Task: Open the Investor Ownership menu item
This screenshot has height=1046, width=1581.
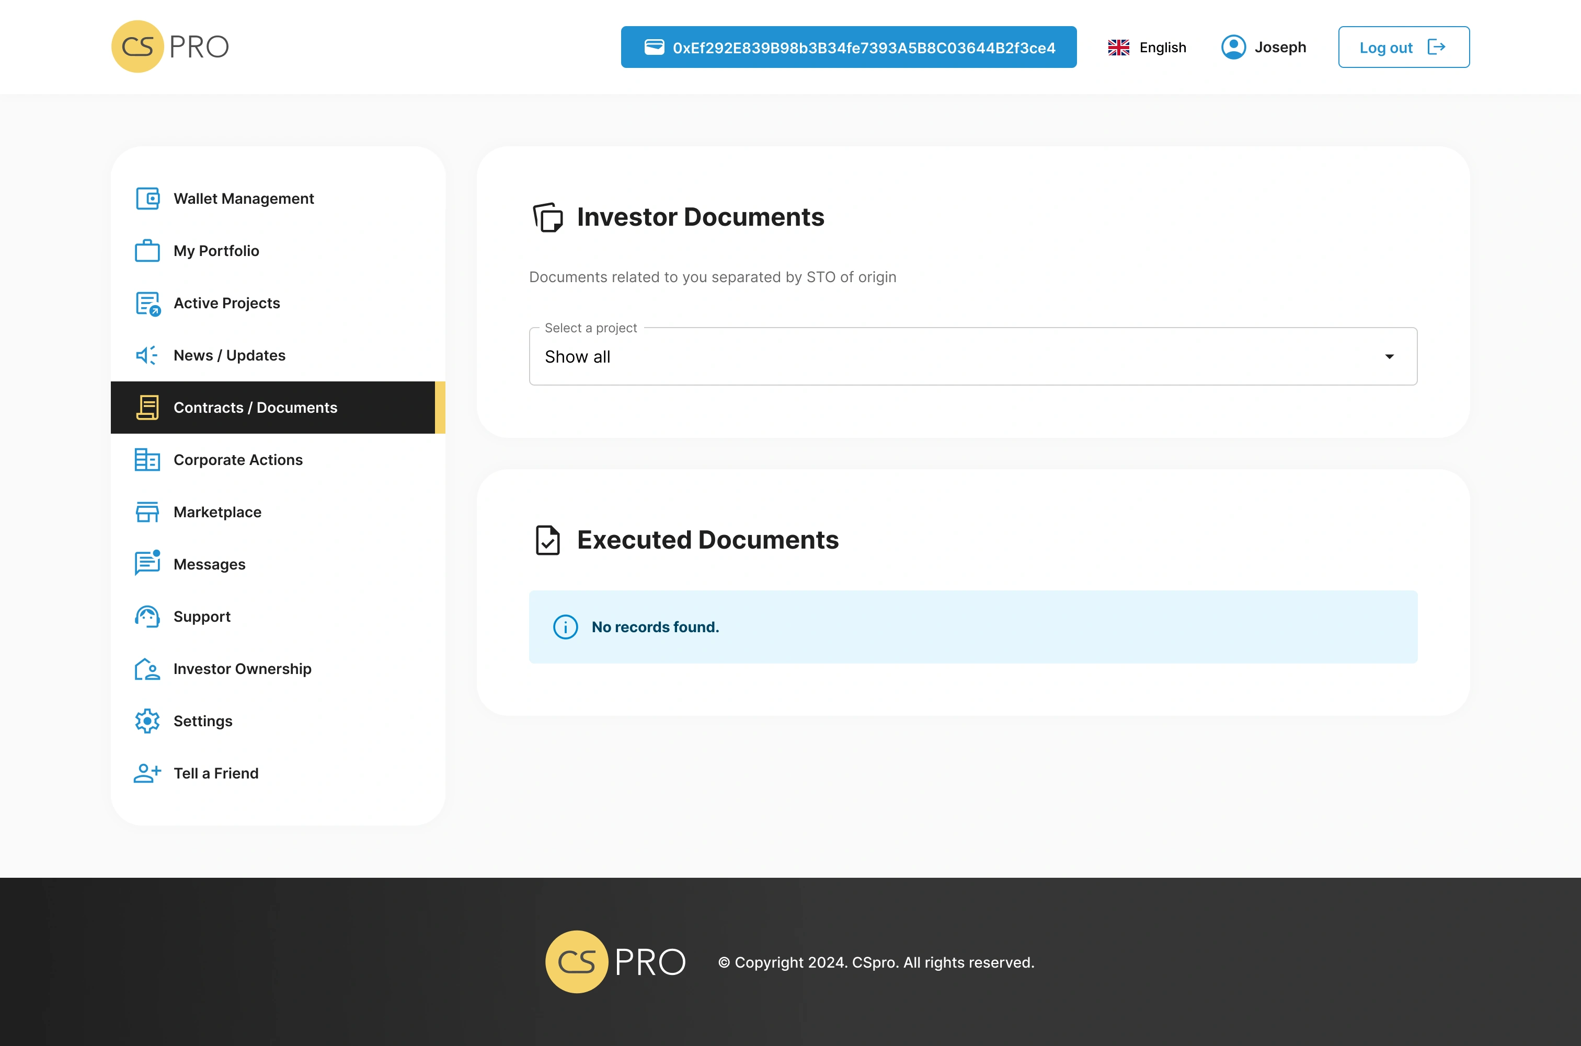Action: pos(242,669)
